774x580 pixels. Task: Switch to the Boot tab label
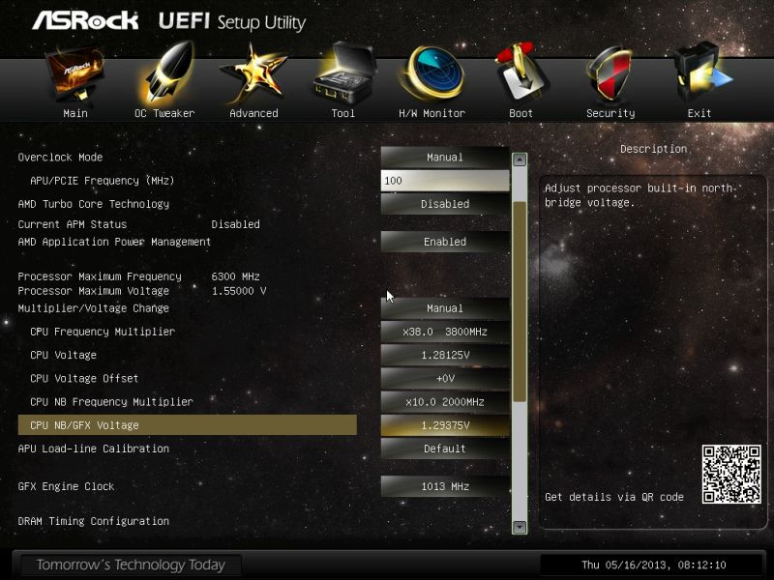[x=521, y=113]
